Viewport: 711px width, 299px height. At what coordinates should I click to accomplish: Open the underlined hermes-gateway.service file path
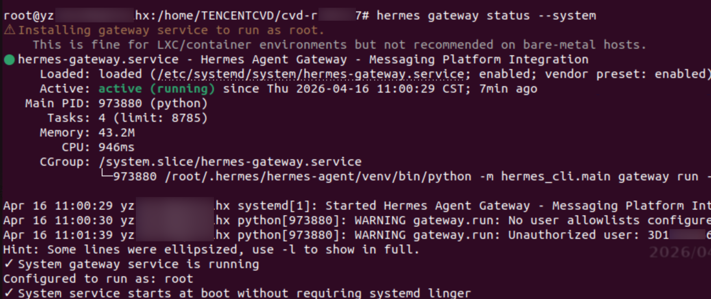click(x=311, y=74)
